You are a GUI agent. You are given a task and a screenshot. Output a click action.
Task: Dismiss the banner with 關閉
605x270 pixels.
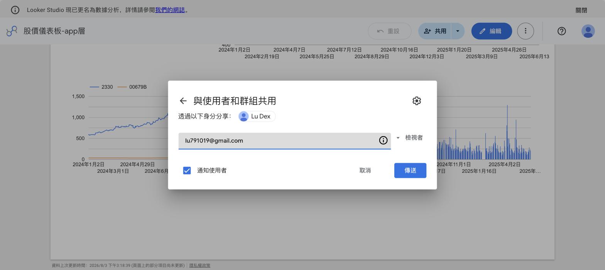581,10
